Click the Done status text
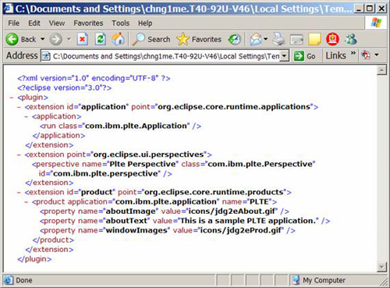Image resolution: width=390 pixels, height=288 pixels. click(x=24, y=280)
